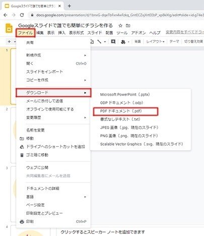
Task: Open the line tool dropdown arrow
Action: pyautogui.click(x=105, y=42)
